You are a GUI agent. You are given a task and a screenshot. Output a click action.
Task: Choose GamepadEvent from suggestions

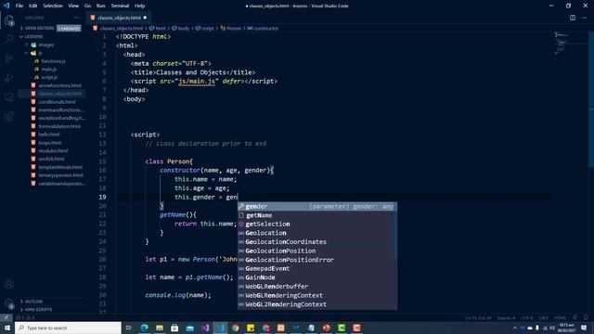[x=317, y=269]
